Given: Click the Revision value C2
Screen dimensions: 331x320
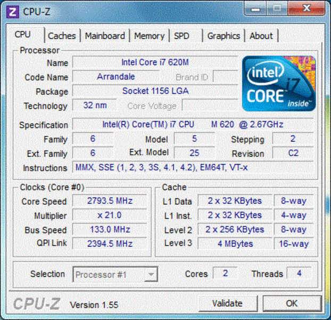Looking at the screenshot, I should point(293,153).
